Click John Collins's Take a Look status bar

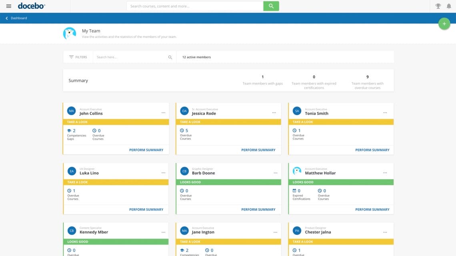point(116,122)
